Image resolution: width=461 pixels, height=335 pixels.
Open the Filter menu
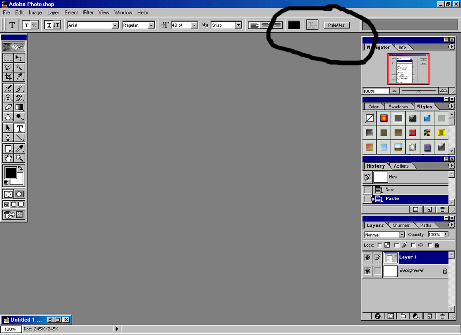coord(88,12)
